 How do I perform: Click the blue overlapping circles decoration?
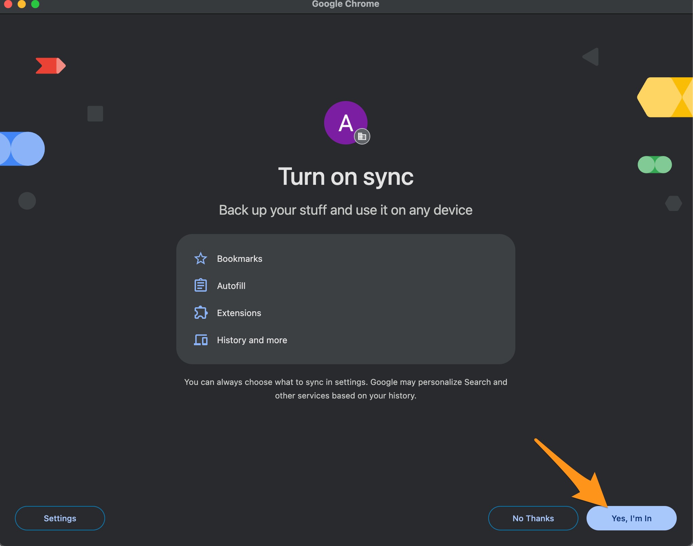click(x=22, y=149)
